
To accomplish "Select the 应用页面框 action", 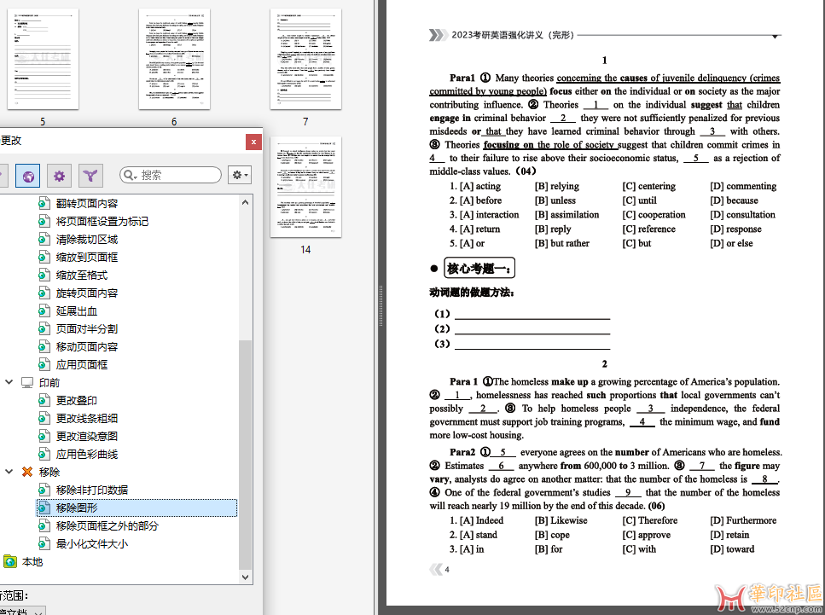I will [x=82, y=364].
